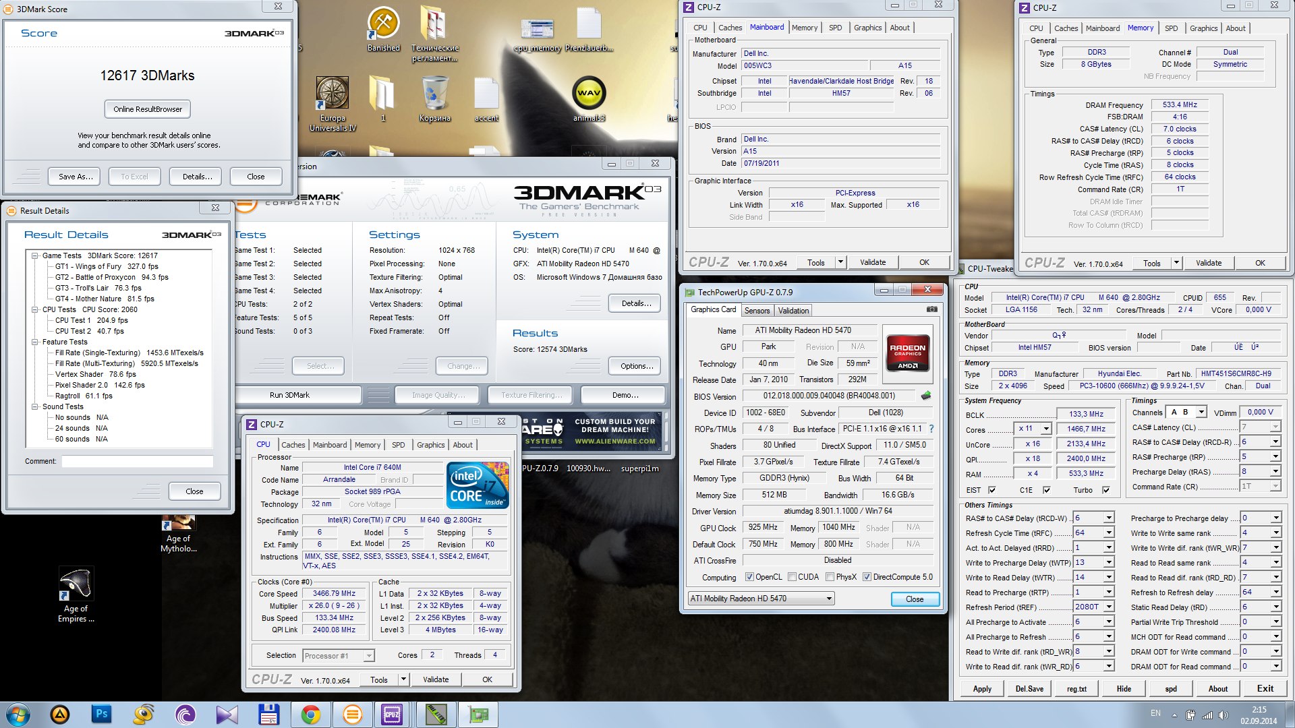The height and width of the screenshot is (728, 1295).
Task: Toggle OpenCL checkbox in GPU-Z
Action: pyautogui.click(x=749, y=577)
